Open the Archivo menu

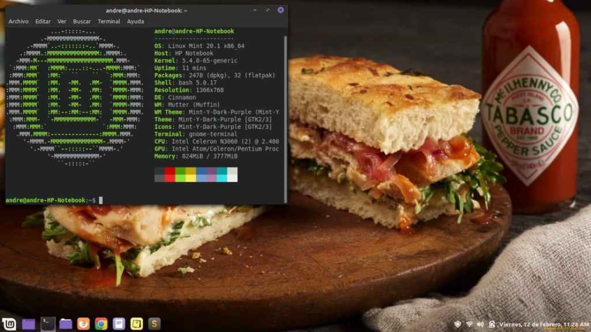(18, 21)
